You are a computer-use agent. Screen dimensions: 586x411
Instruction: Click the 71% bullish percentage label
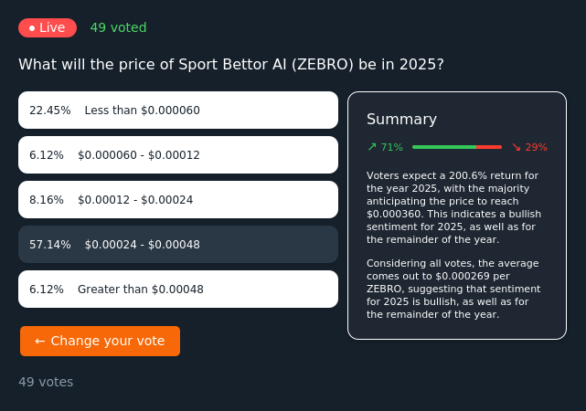[x=391, y=147]
